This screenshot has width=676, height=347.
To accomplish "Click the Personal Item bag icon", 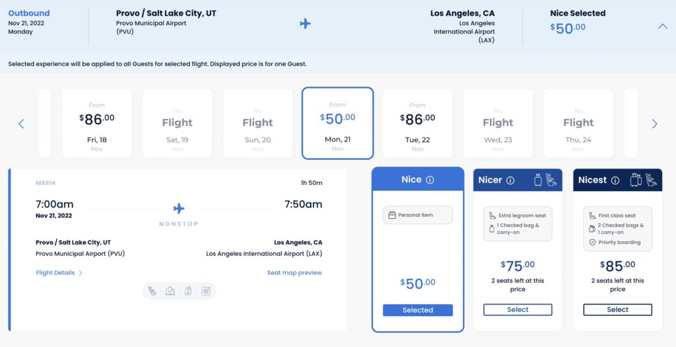I will coord(392,215).
